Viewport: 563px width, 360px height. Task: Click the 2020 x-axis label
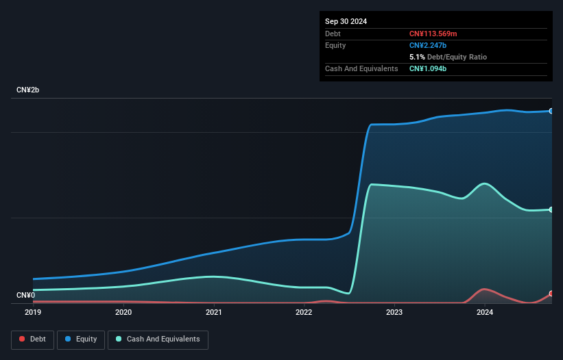pyautogui.click(x=123, y=312)
